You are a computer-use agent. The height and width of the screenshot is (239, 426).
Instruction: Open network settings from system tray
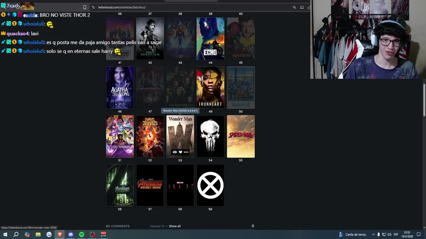click(x=384, y=234)
